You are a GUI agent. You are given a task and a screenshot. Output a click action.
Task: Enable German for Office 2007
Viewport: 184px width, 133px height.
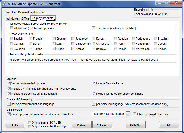11,44
